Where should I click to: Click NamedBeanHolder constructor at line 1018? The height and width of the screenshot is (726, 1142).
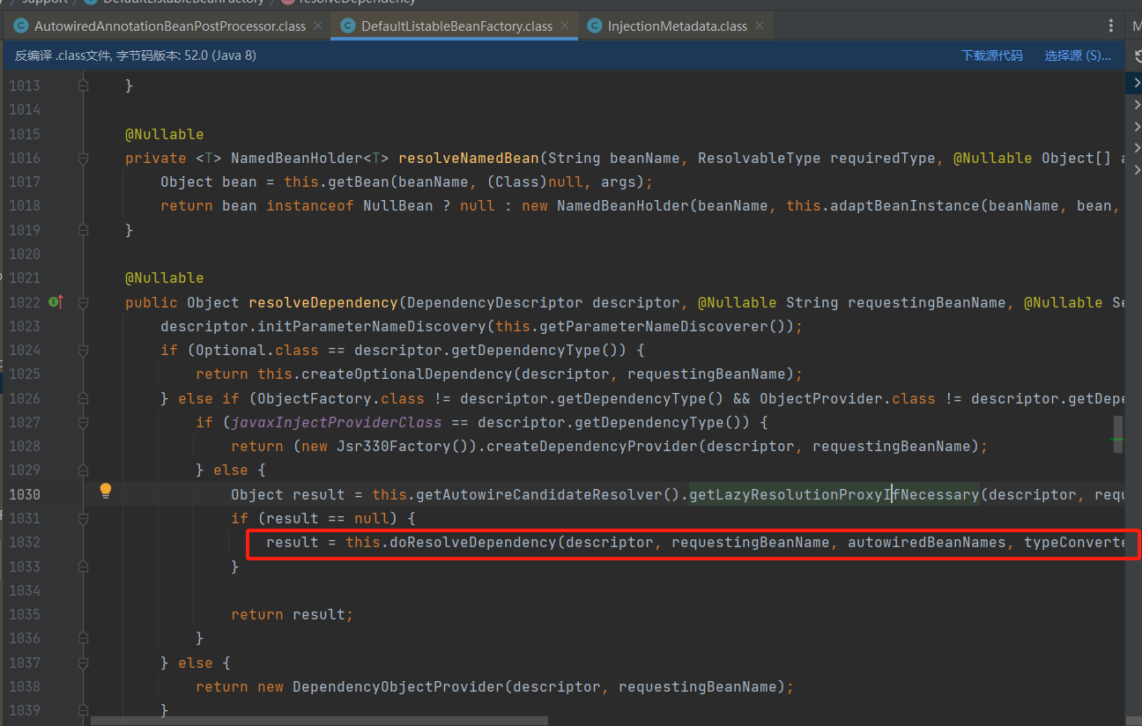click(623, 205)
